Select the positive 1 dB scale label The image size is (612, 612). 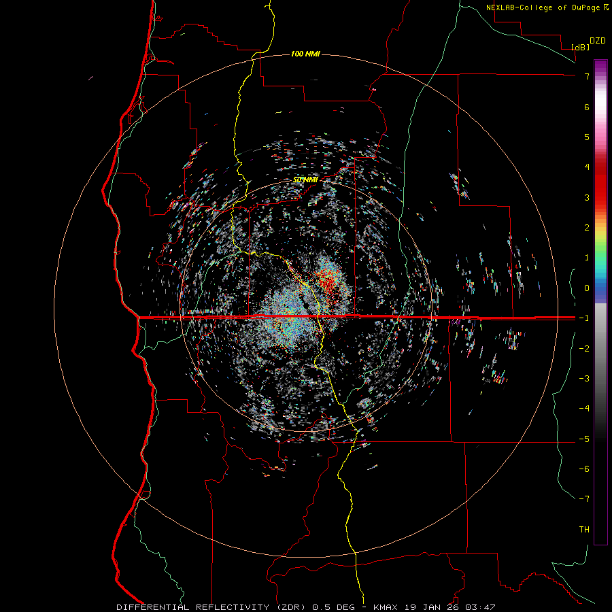tap(587, 258)
